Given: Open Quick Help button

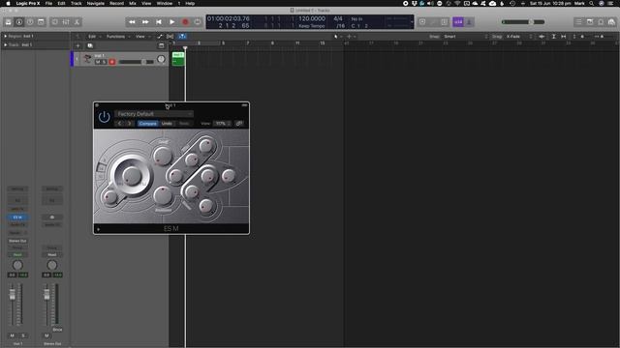Looking at the screenshot, I should pyautogui.click(x=30, y=22).
